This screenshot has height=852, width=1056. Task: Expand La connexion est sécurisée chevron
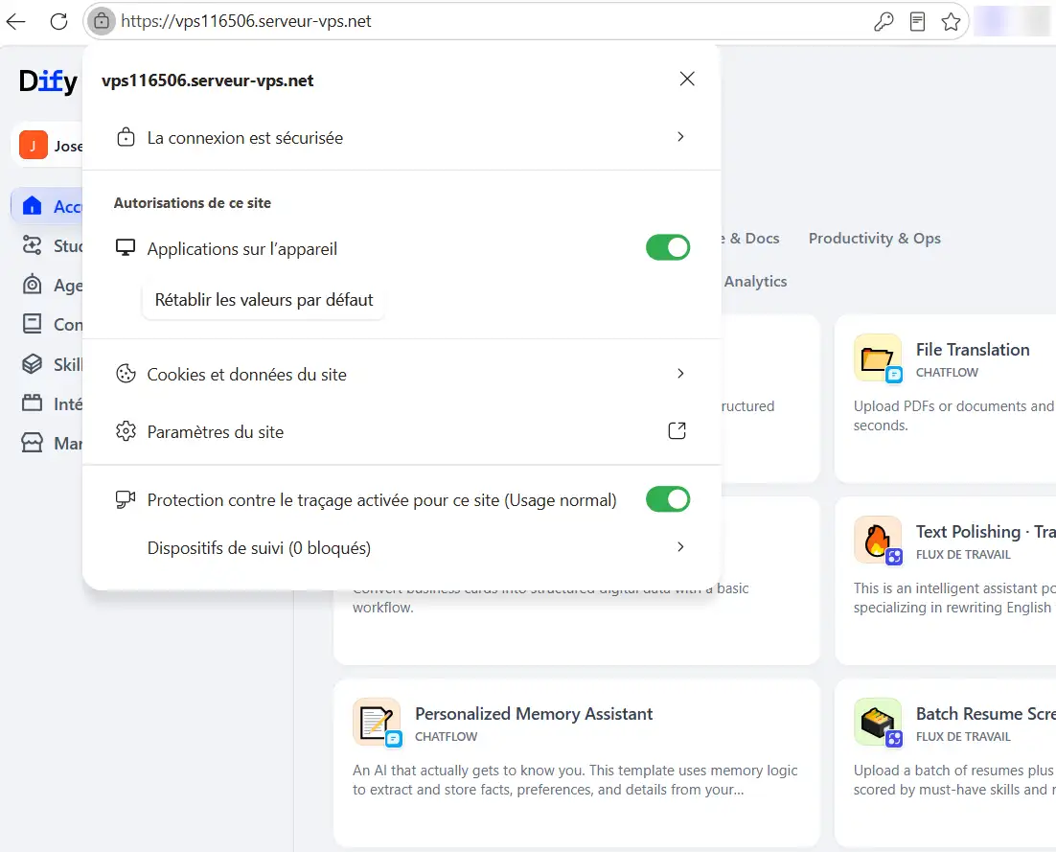click(x=680, y=137)
